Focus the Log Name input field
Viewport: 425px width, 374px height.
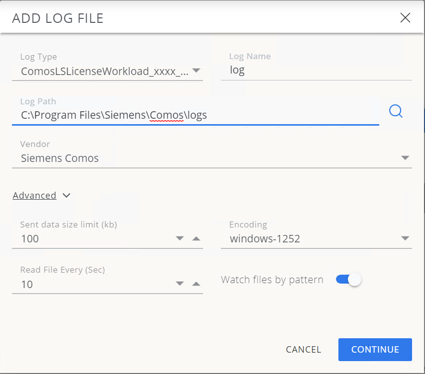click(316, 71)
